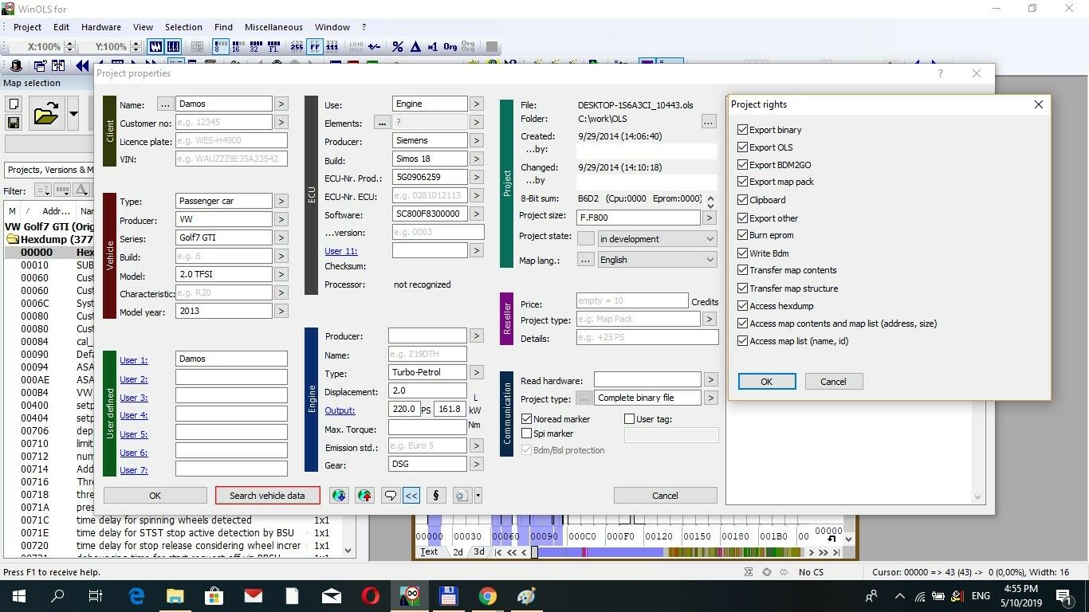Click the globe upload icon in dialog
This screenshot has height=612, width=1089.
364,496
